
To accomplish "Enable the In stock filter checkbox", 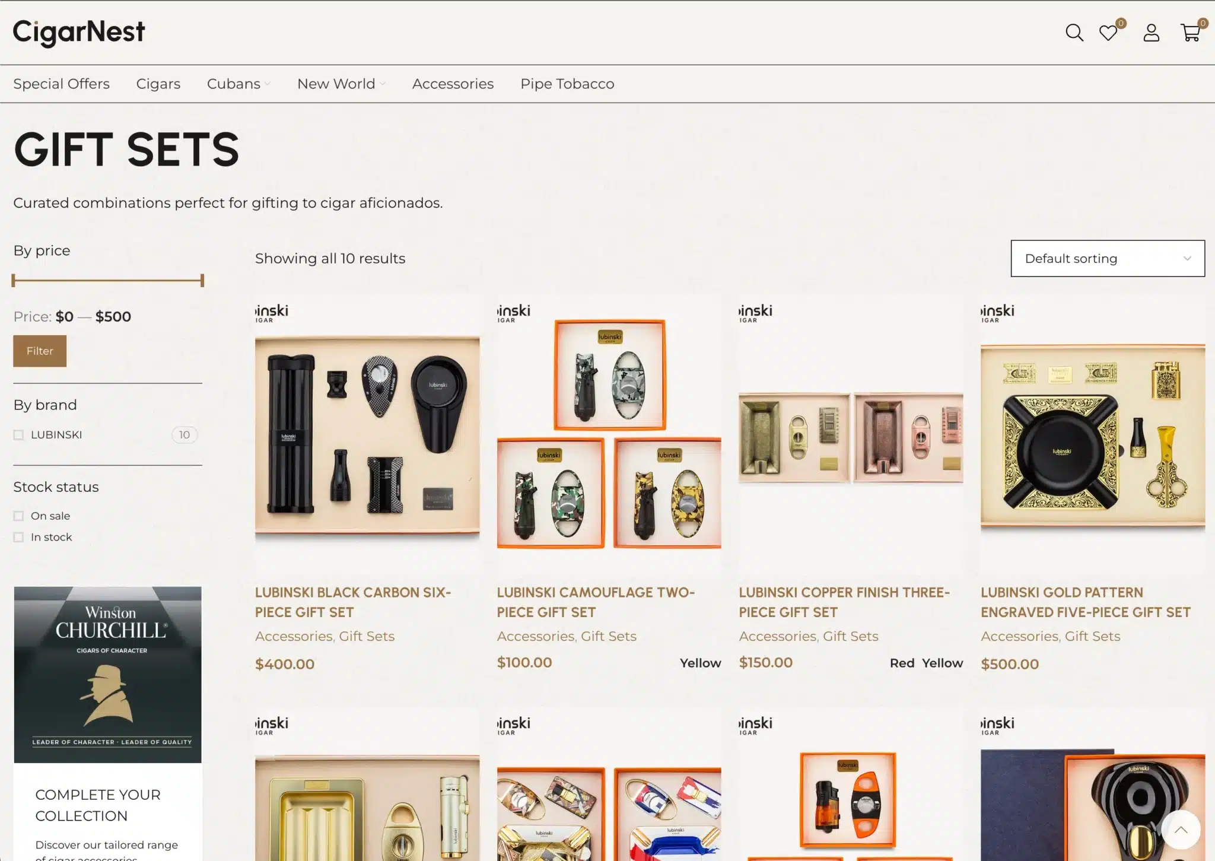I will pyautogui.click(x=18, y=538).
